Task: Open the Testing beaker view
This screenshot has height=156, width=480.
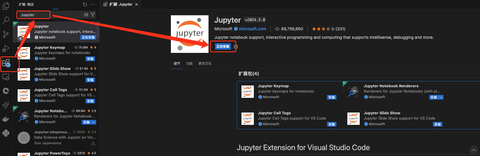Action: click(x=6, y=105)
